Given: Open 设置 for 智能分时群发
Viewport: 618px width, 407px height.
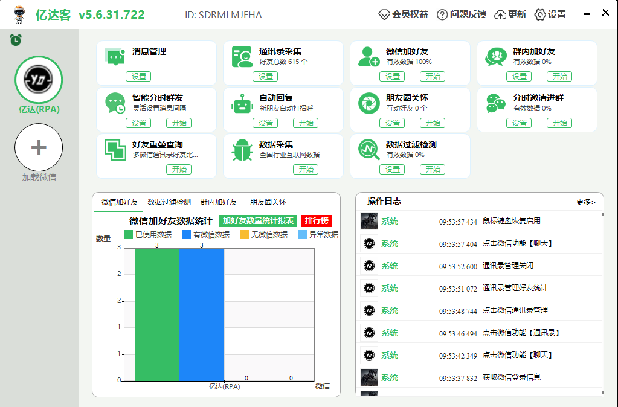Looking at the screenshot, I should coord(138,123).
